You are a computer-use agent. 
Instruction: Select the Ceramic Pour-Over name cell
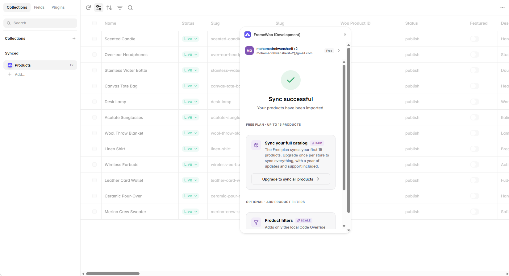coord(140,196)
